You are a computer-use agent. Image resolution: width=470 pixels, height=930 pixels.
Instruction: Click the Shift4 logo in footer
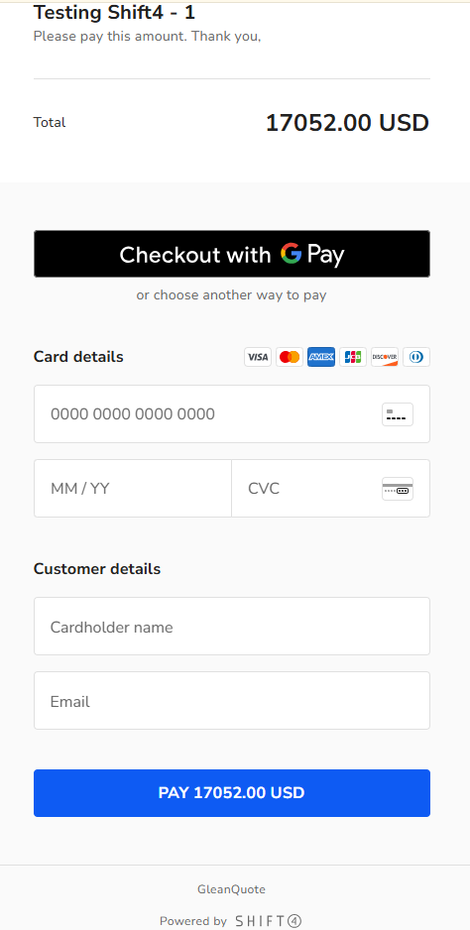point(269,921)
